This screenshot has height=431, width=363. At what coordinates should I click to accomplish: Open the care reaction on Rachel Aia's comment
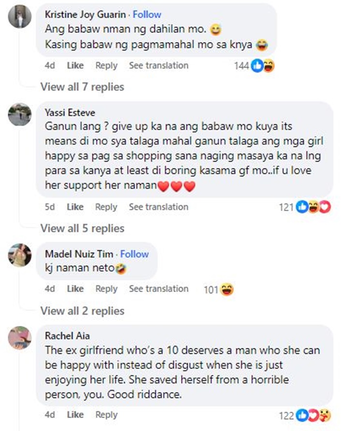(x=325, y=416)
